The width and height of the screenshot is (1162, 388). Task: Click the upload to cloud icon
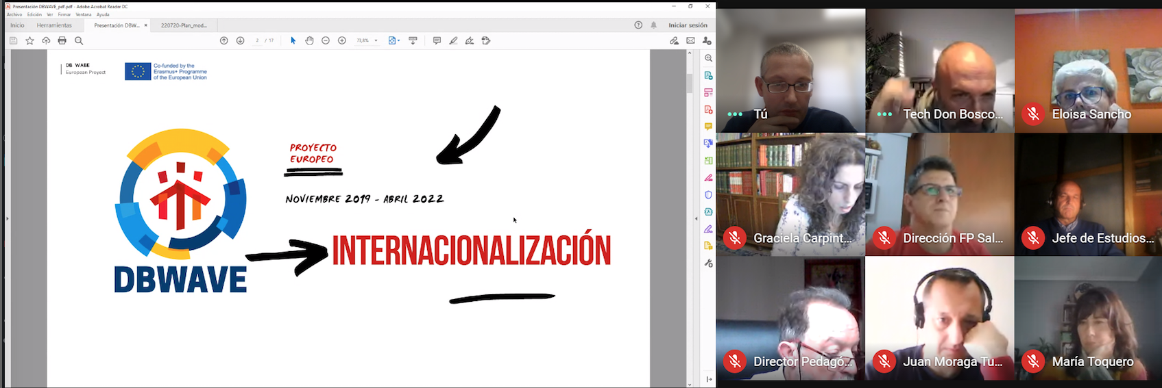46,41
